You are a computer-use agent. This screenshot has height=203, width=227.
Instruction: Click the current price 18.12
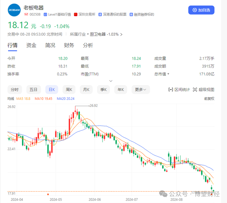[x=18, y=25]
